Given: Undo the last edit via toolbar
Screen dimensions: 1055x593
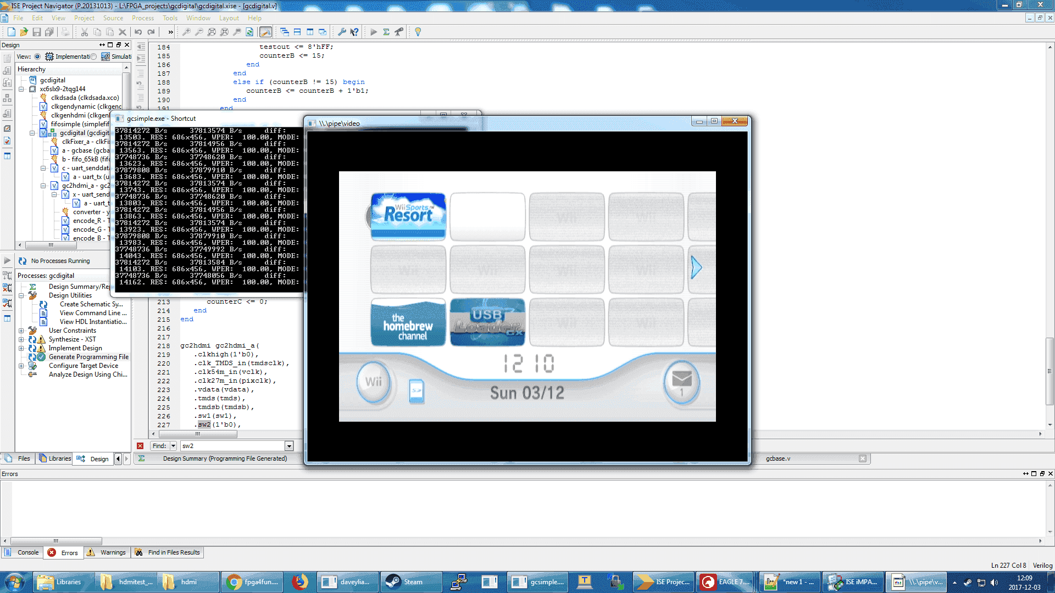Looking at the screenshot, I should pos(138,32).
